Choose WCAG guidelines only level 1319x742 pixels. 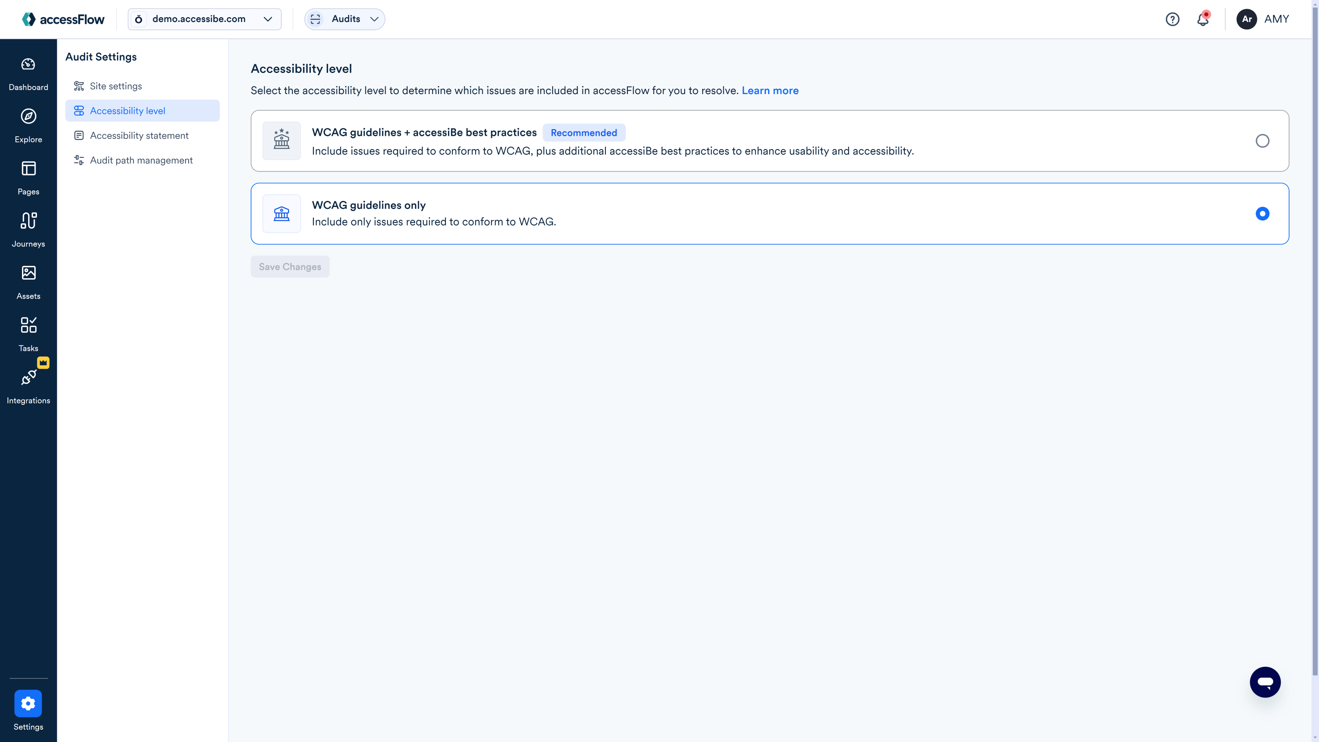1262,214
